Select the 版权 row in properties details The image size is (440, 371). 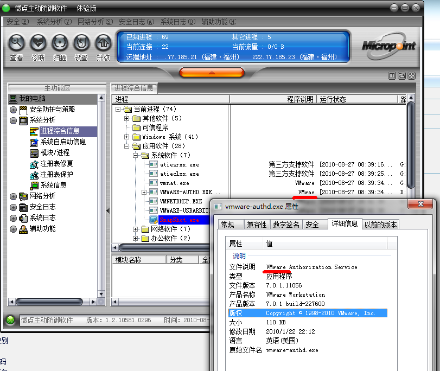308,313
